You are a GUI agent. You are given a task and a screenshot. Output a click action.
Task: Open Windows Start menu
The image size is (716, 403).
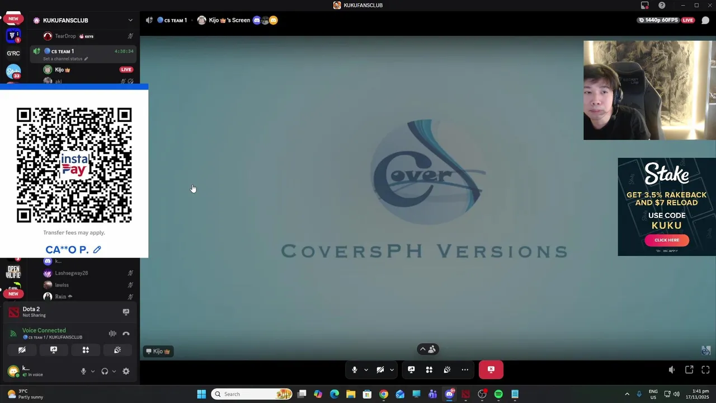(x=201, y=394)
